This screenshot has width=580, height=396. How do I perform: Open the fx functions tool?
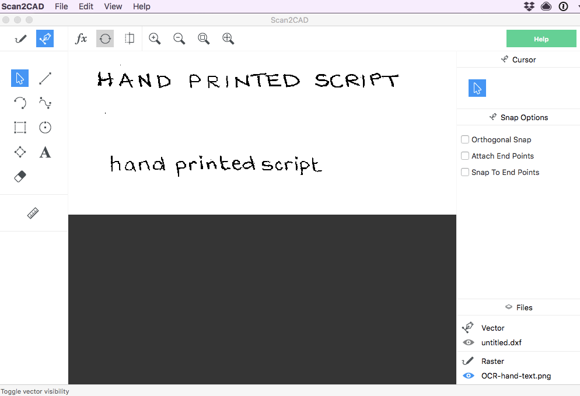(81, 38)
